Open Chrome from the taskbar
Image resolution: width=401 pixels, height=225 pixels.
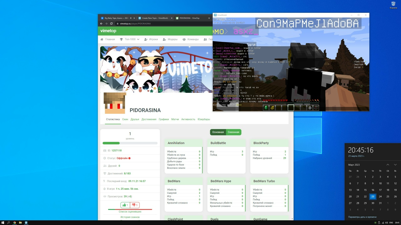point(14,222)
